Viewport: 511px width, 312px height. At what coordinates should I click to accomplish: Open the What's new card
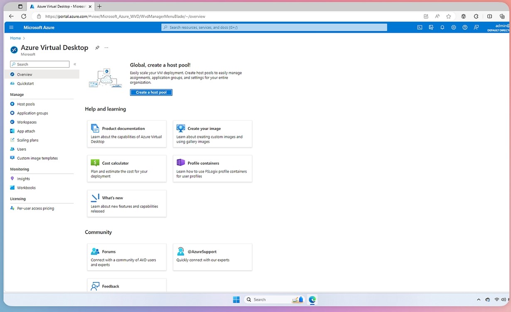[x=127, y=203]
